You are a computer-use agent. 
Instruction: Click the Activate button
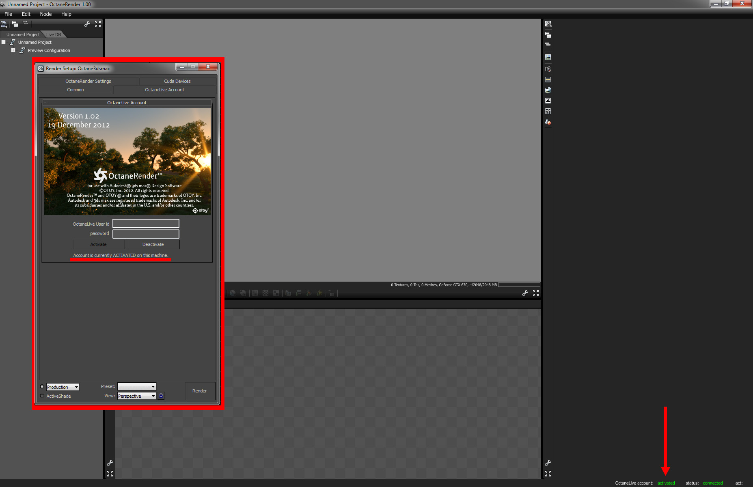click(x=99, y=244)
